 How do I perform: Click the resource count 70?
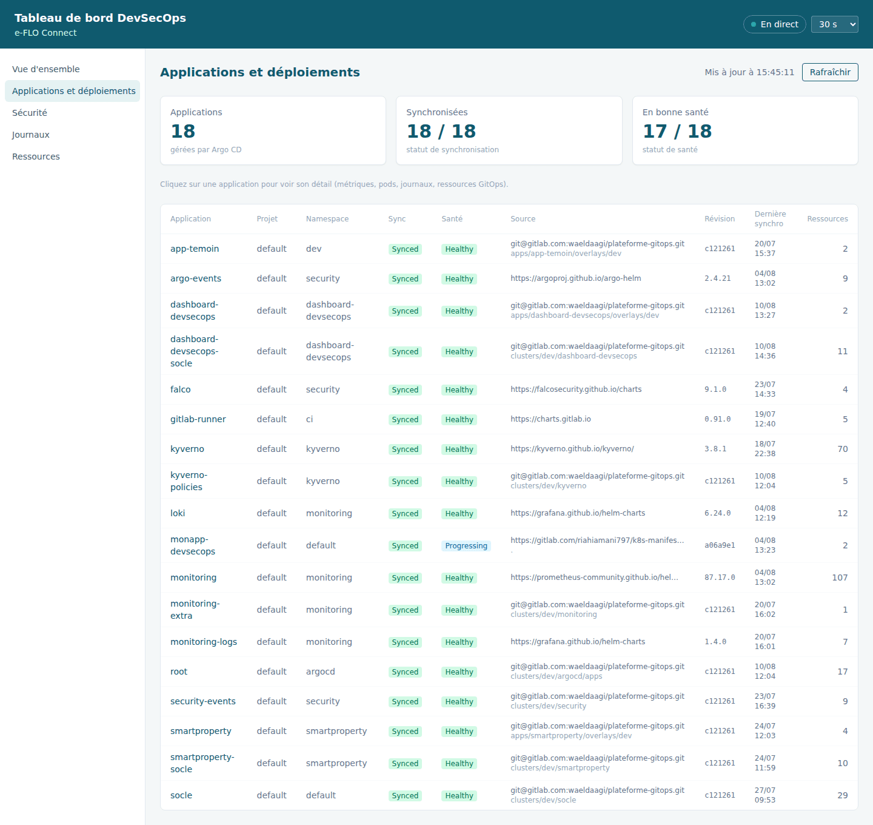coord(843,449)
